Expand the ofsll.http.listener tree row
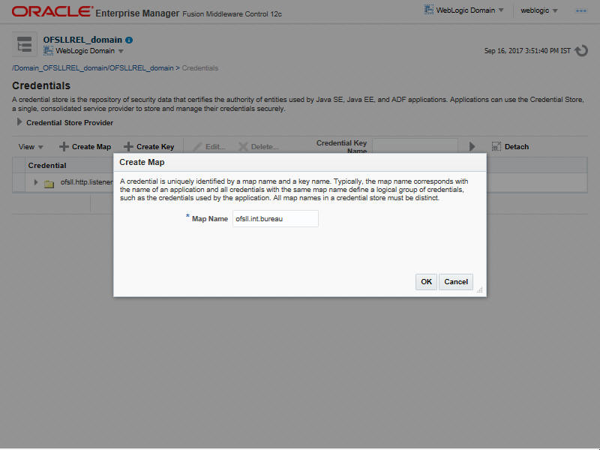This screenshot has width=600, height=450. (x=35, y=182)
